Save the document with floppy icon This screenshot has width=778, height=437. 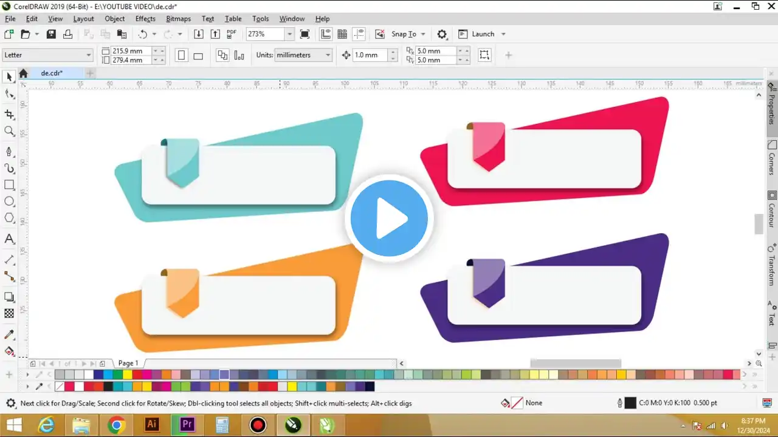[52, 34]
